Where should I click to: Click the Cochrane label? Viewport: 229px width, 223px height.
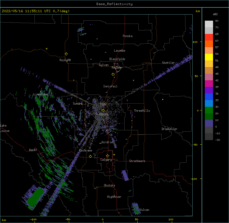click(86, 150)
